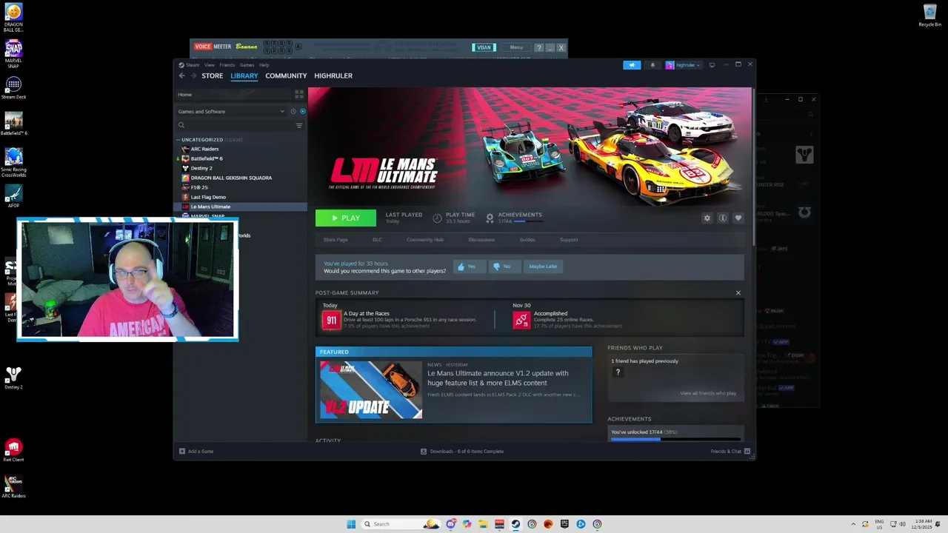Open the HIGHRULER profile tab
Screen dimensions: 948x533
[333, 76]
